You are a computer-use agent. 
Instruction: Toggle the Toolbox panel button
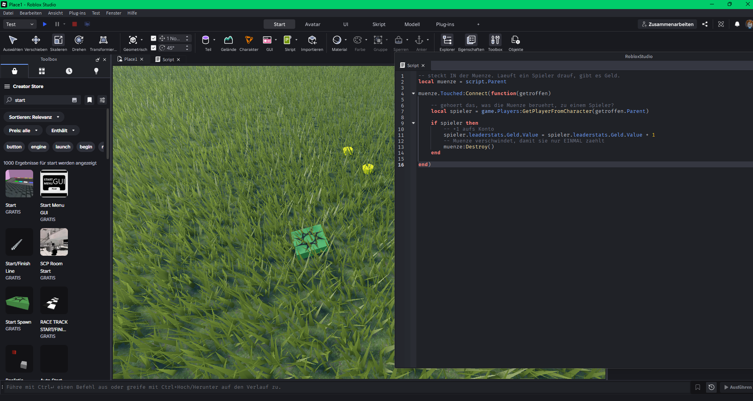coord(495,43)
